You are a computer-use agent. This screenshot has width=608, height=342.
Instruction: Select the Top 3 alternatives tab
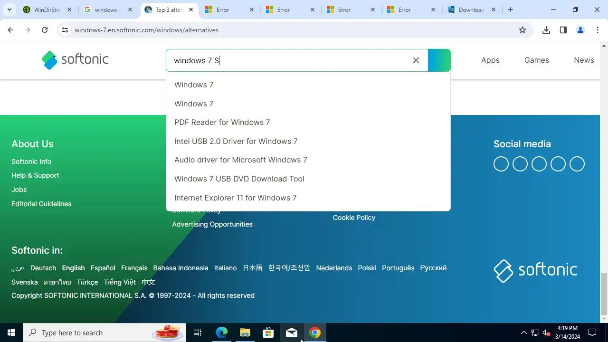coord(168,9)
